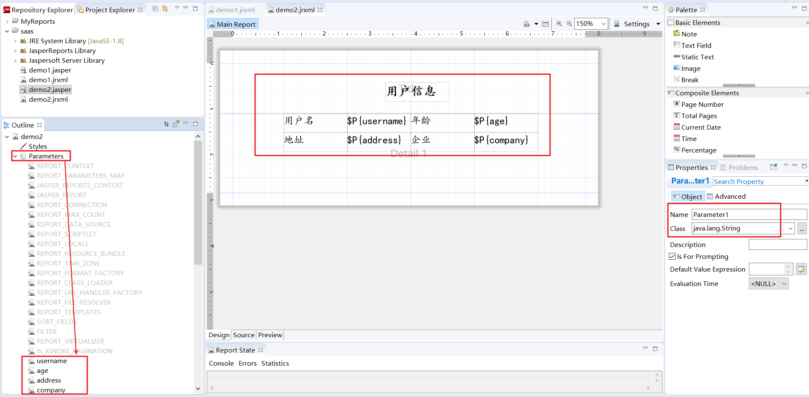
Task: Open the 150% zoom level dropdown
Action: pos(603,24)
